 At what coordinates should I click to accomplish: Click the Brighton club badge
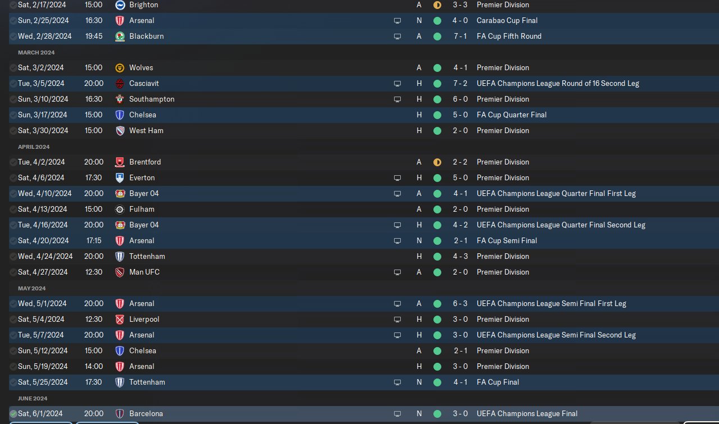119,4
